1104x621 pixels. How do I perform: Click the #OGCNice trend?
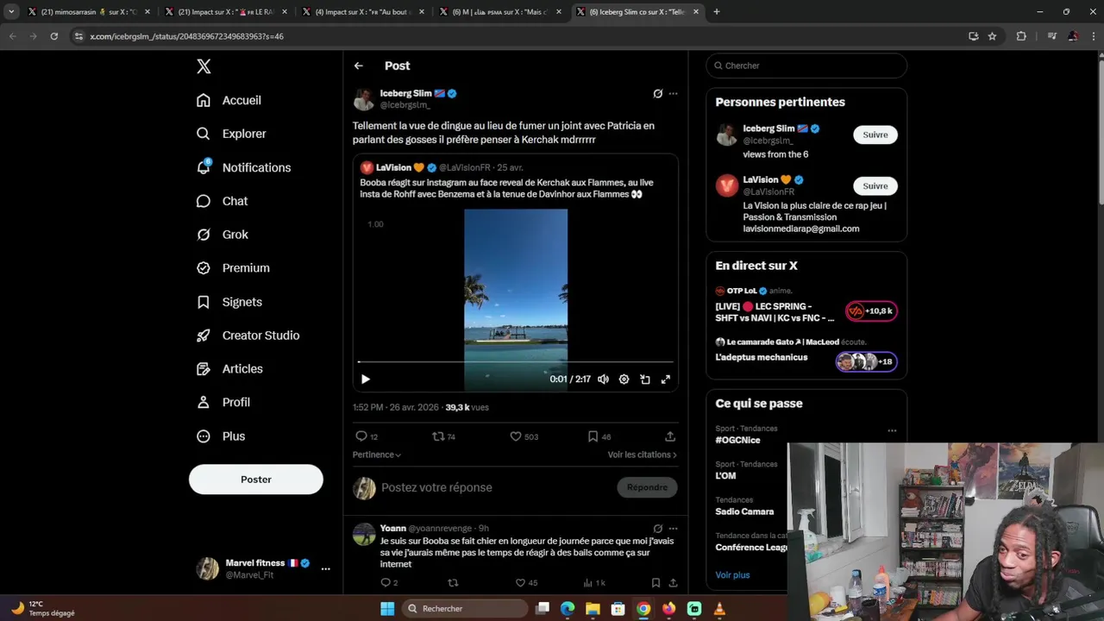(737, 440)
